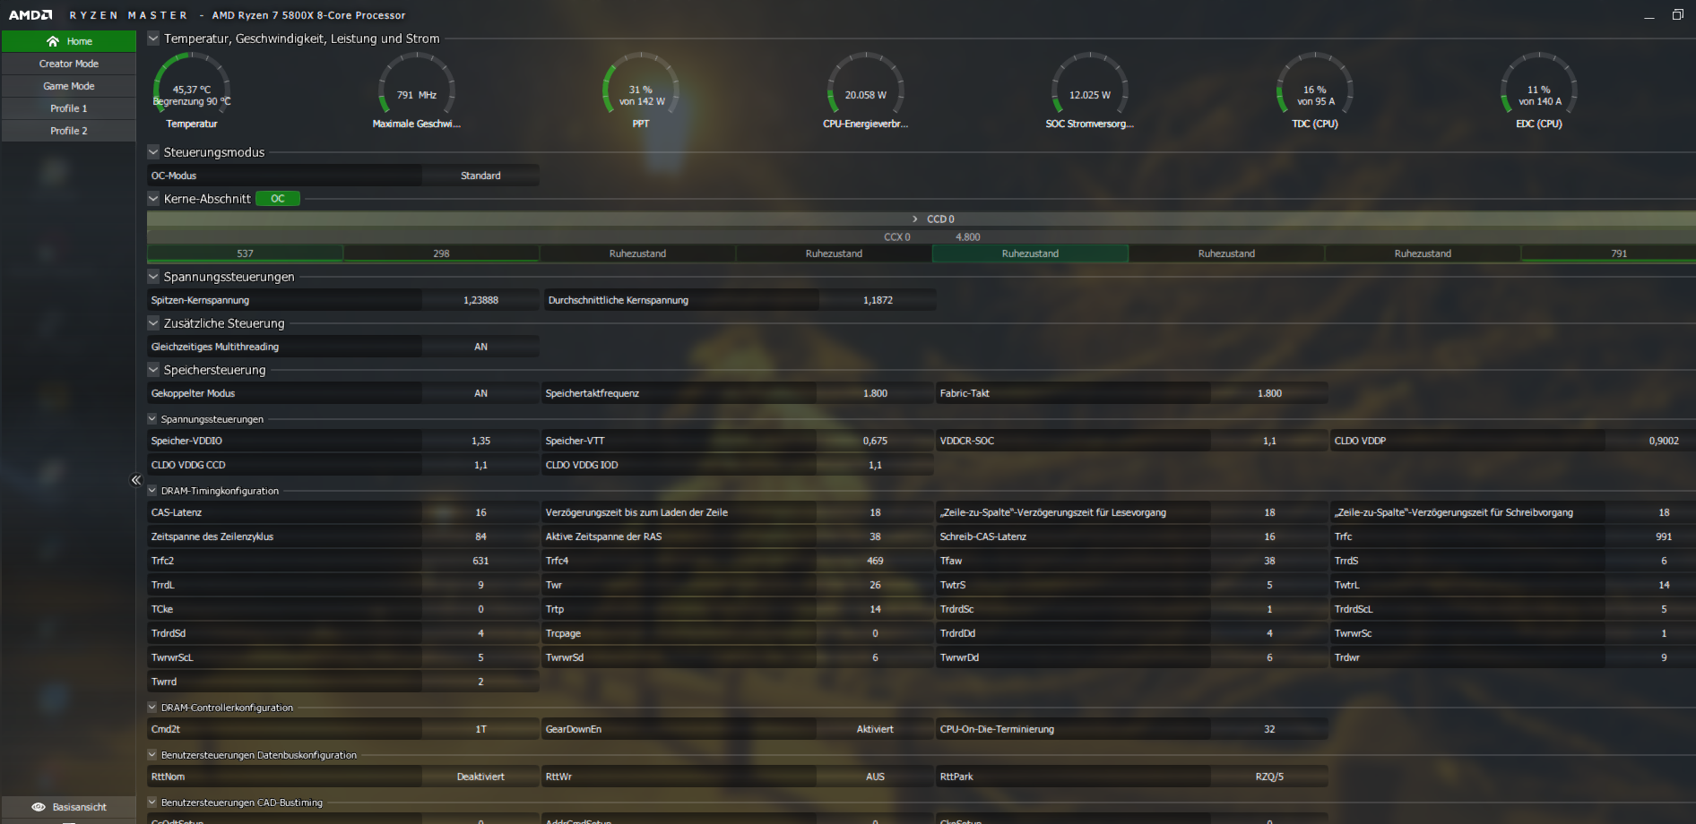Click CLDO VDDP value 0,9002
This screenshot has width=1696, height=824.
1664,441
